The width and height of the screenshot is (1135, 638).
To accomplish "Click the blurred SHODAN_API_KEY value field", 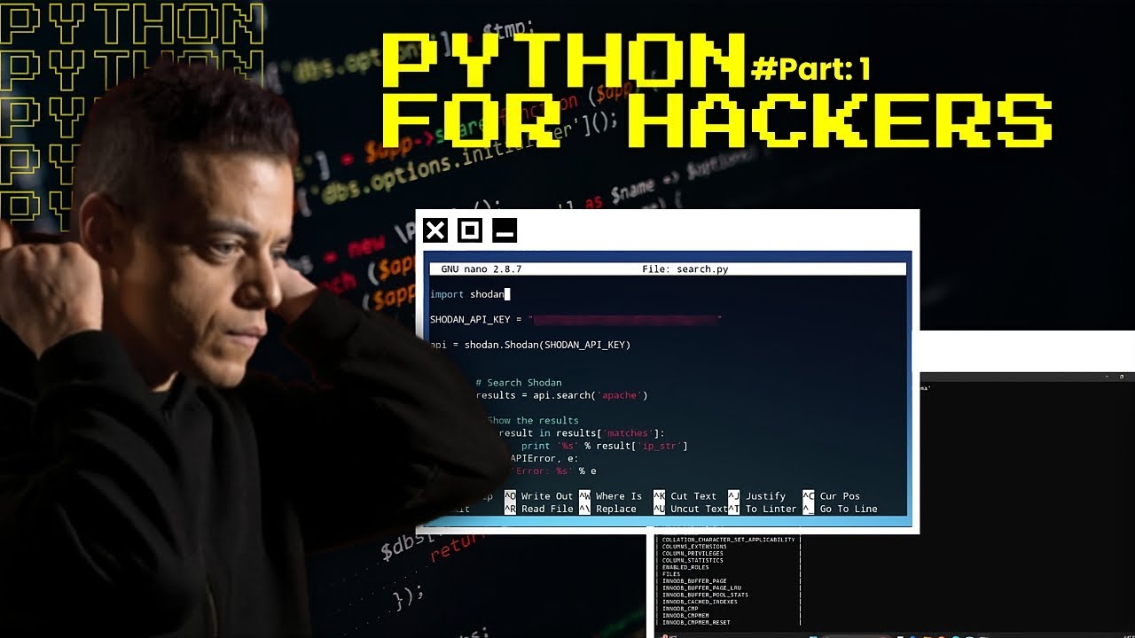I will (625, 319).
